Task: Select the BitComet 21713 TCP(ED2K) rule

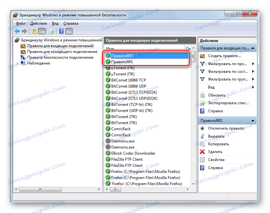Action: (134, 92)
